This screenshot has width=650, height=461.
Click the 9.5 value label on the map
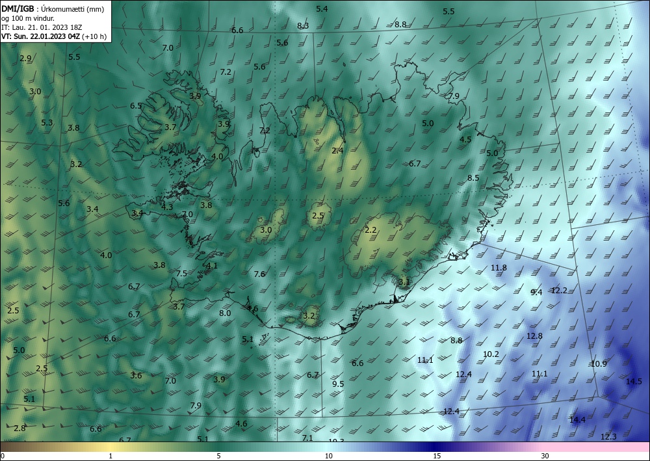pyautogui.click(x=338, y=384)
